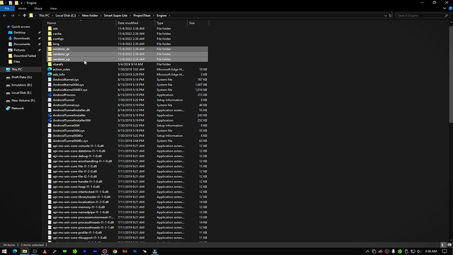Click 'Local Disk (C:)' breadcrumb
This screenshot has height=255, width=453.
pos(66,16)
